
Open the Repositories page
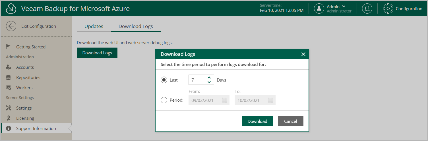[28, 78]
